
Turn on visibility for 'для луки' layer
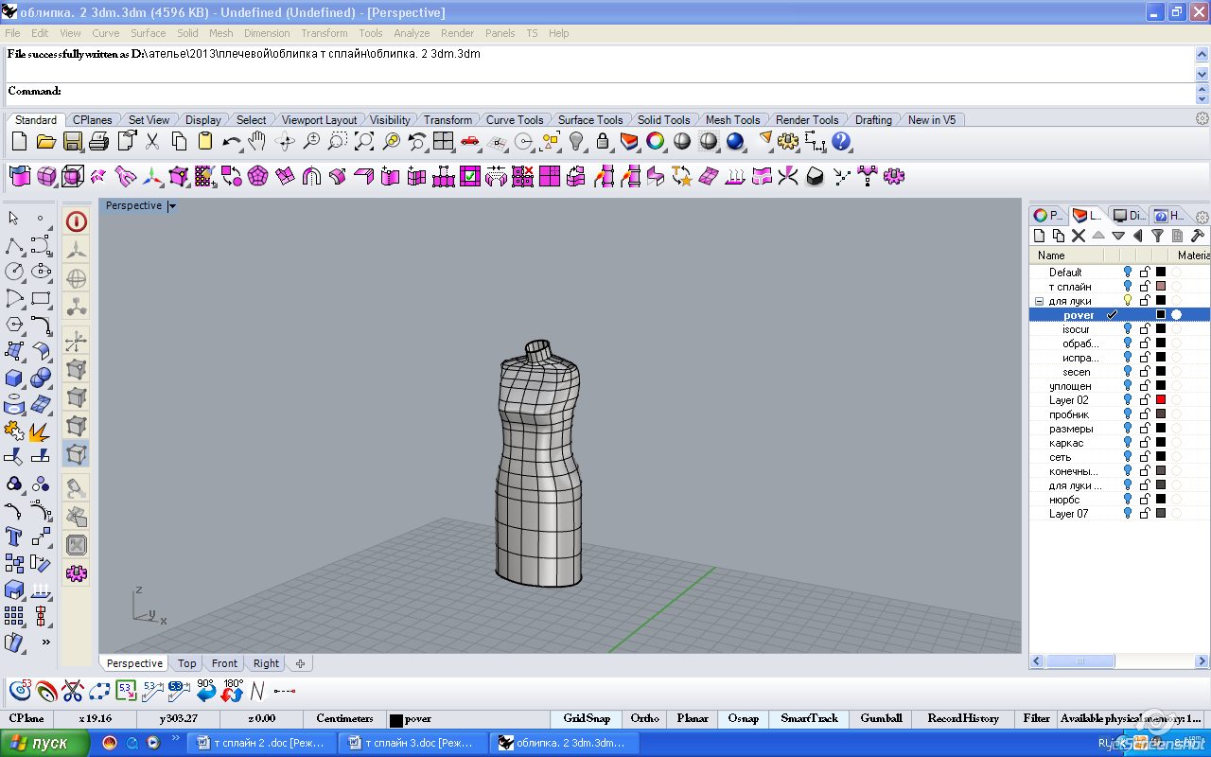[x=1127, y=301]
